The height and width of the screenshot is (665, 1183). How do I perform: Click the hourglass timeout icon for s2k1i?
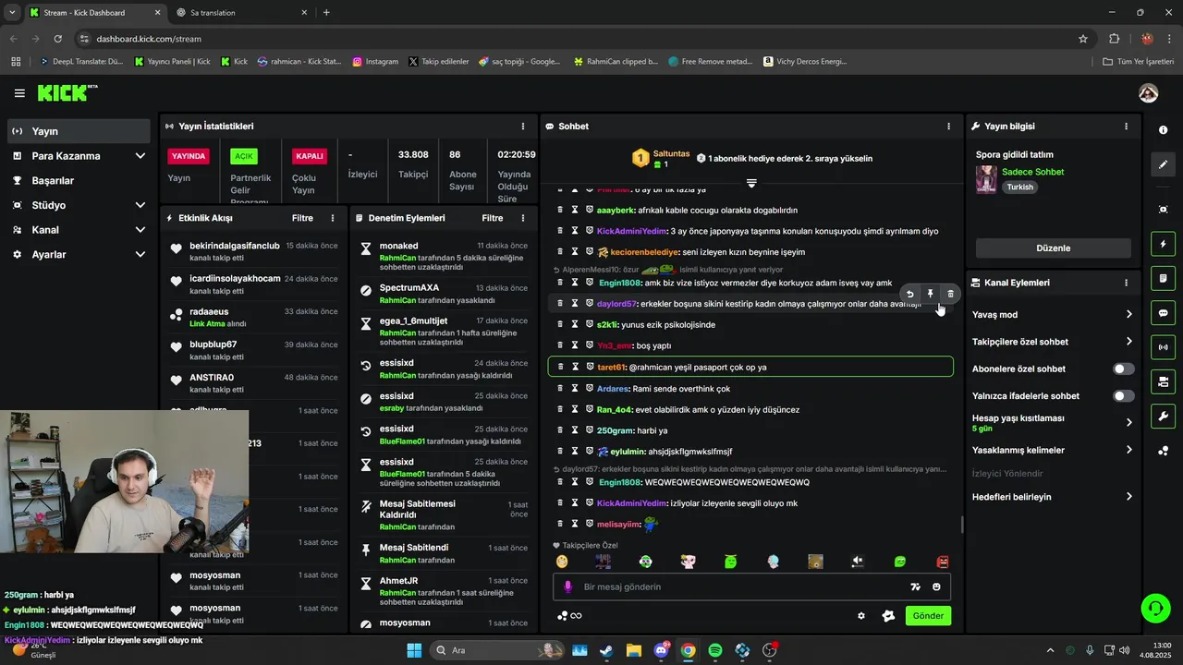click(x=574, y=324)
